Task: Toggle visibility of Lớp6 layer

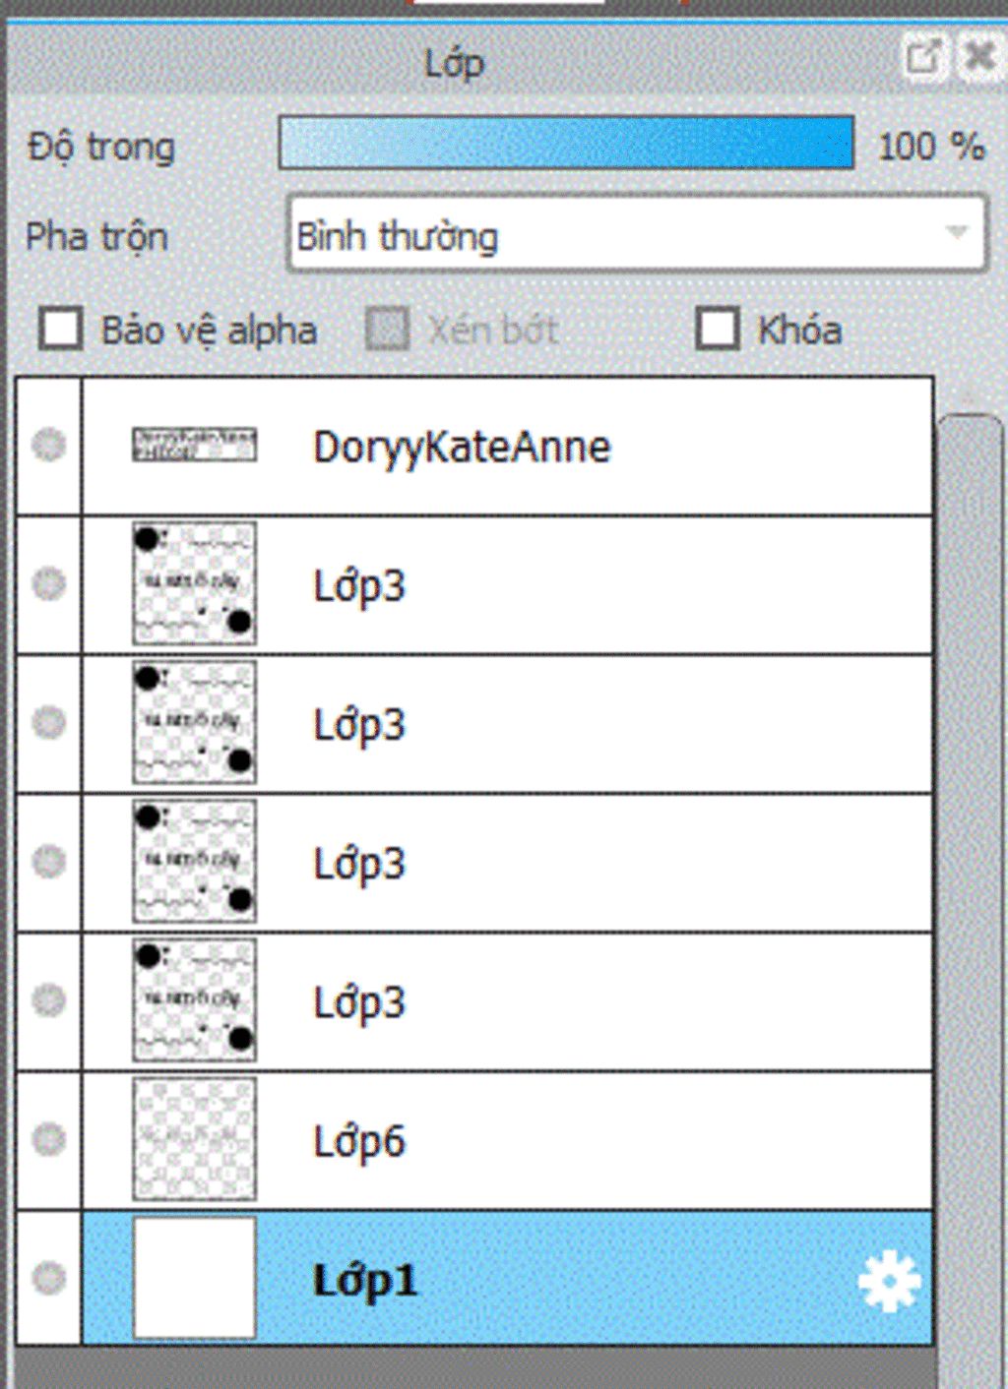Action: coord(48,1140)
